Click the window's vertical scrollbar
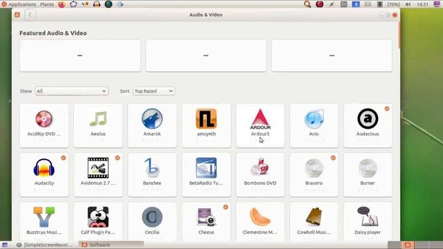Screen dimensions: 443x249 (x=399, y=35)
